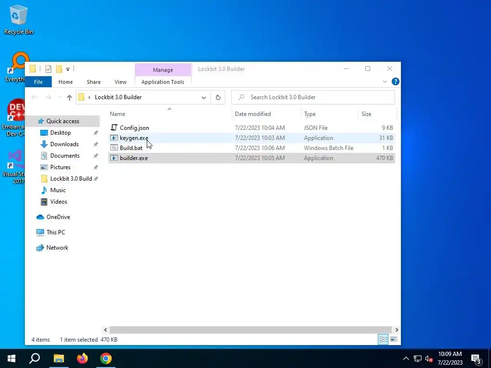Open Google Chrome from the taskbar
The image size is (491, 368).
tap(106, 358)
